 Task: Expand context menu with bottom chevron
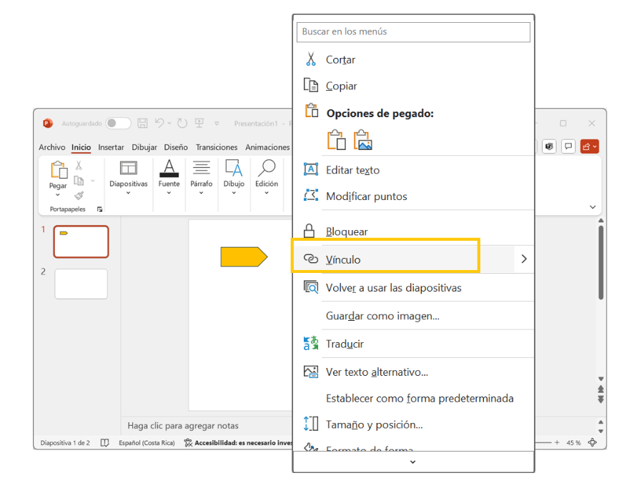[412, 462]
